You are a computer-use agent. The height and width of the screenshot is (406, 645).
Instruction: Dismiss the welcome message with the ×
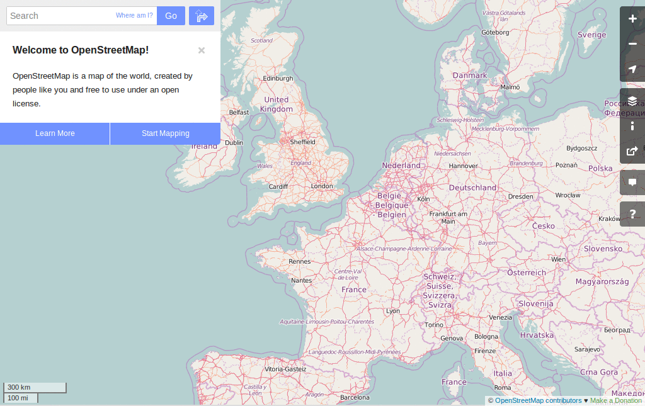coord(201,50)
